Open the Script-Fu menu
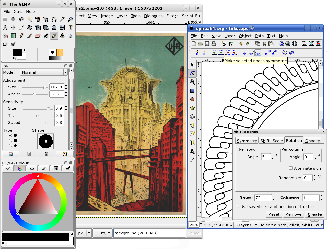The image size is (327, 249). click(x=191, y=16)
